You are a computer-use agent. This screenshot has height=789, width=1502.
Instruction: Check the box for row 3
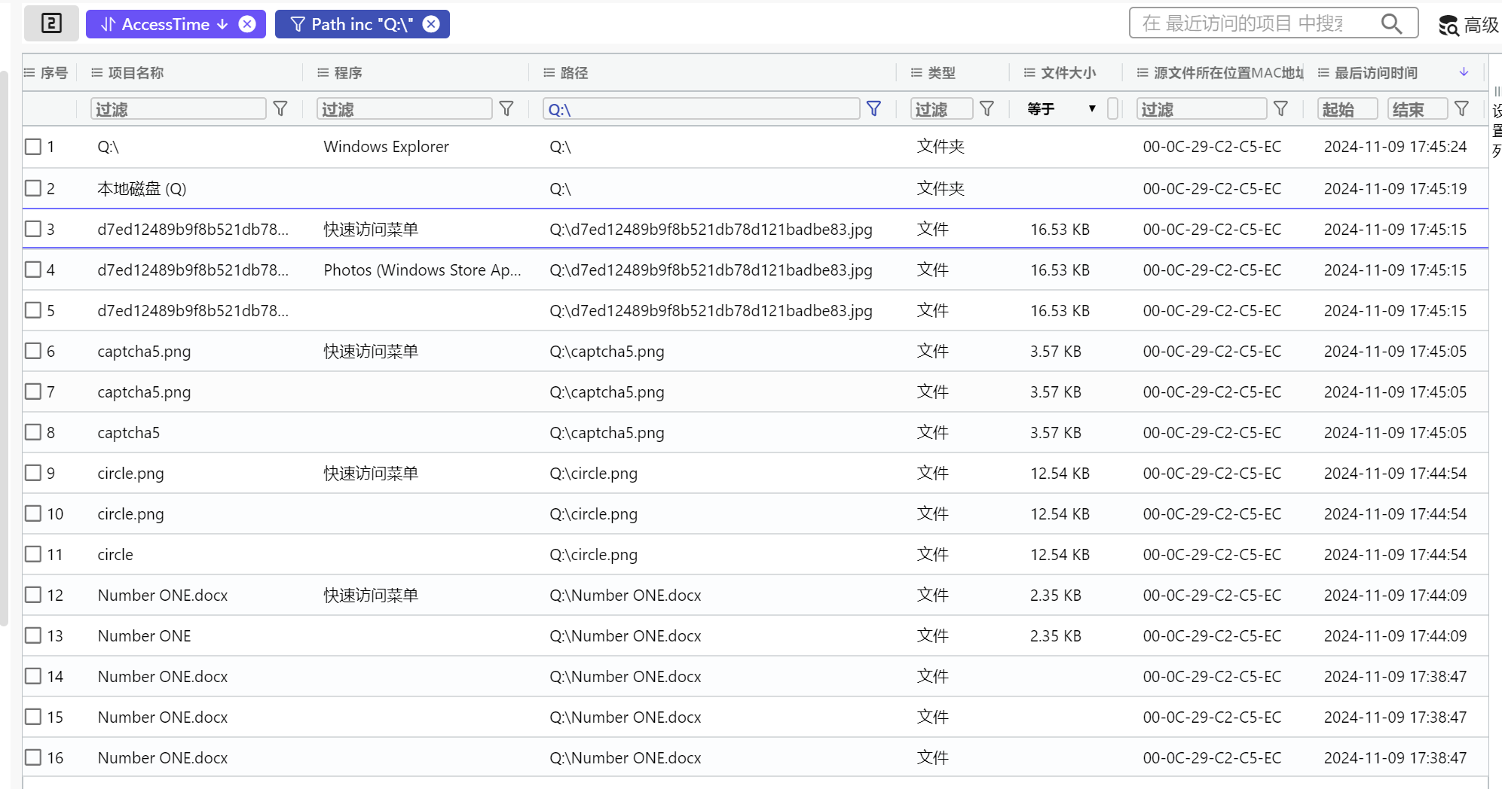pyautogui.click(x=33, y=229)
